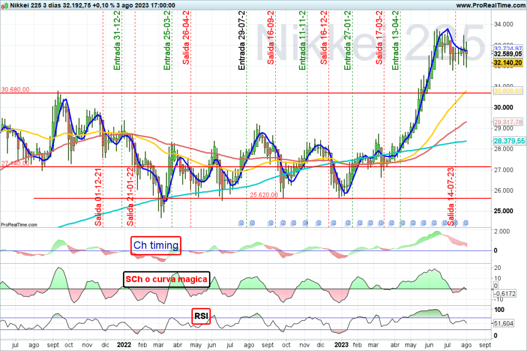
Task: Open the news icon just left of the Entrada 29-07-2 line
Action: tap(241, 223)
